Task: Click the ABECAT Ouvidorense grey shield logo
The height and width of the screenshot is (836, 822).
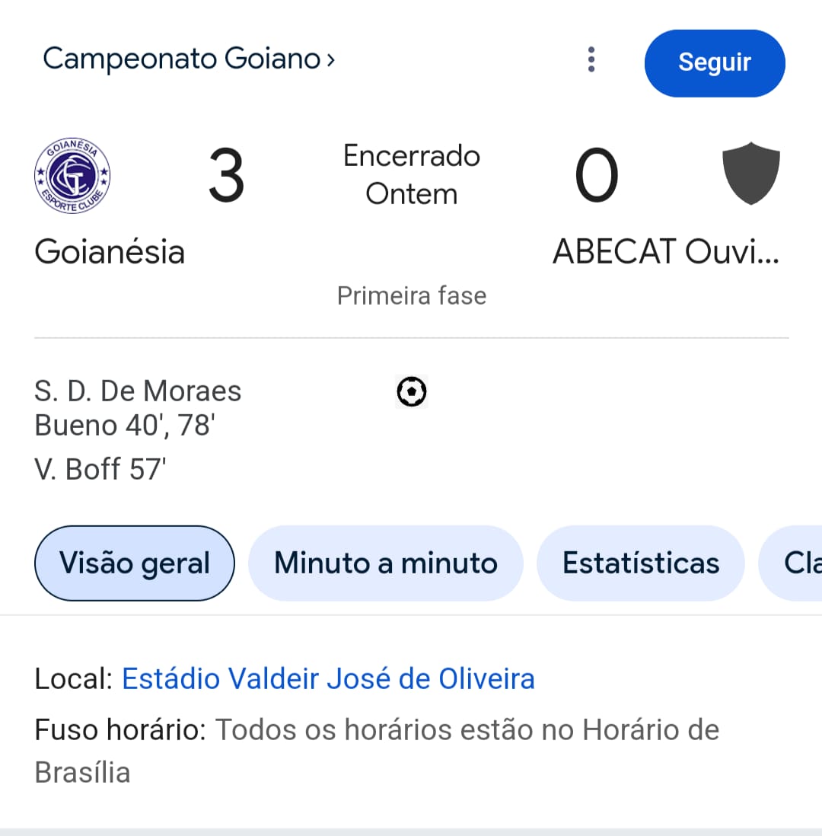Action: (750, 173)
